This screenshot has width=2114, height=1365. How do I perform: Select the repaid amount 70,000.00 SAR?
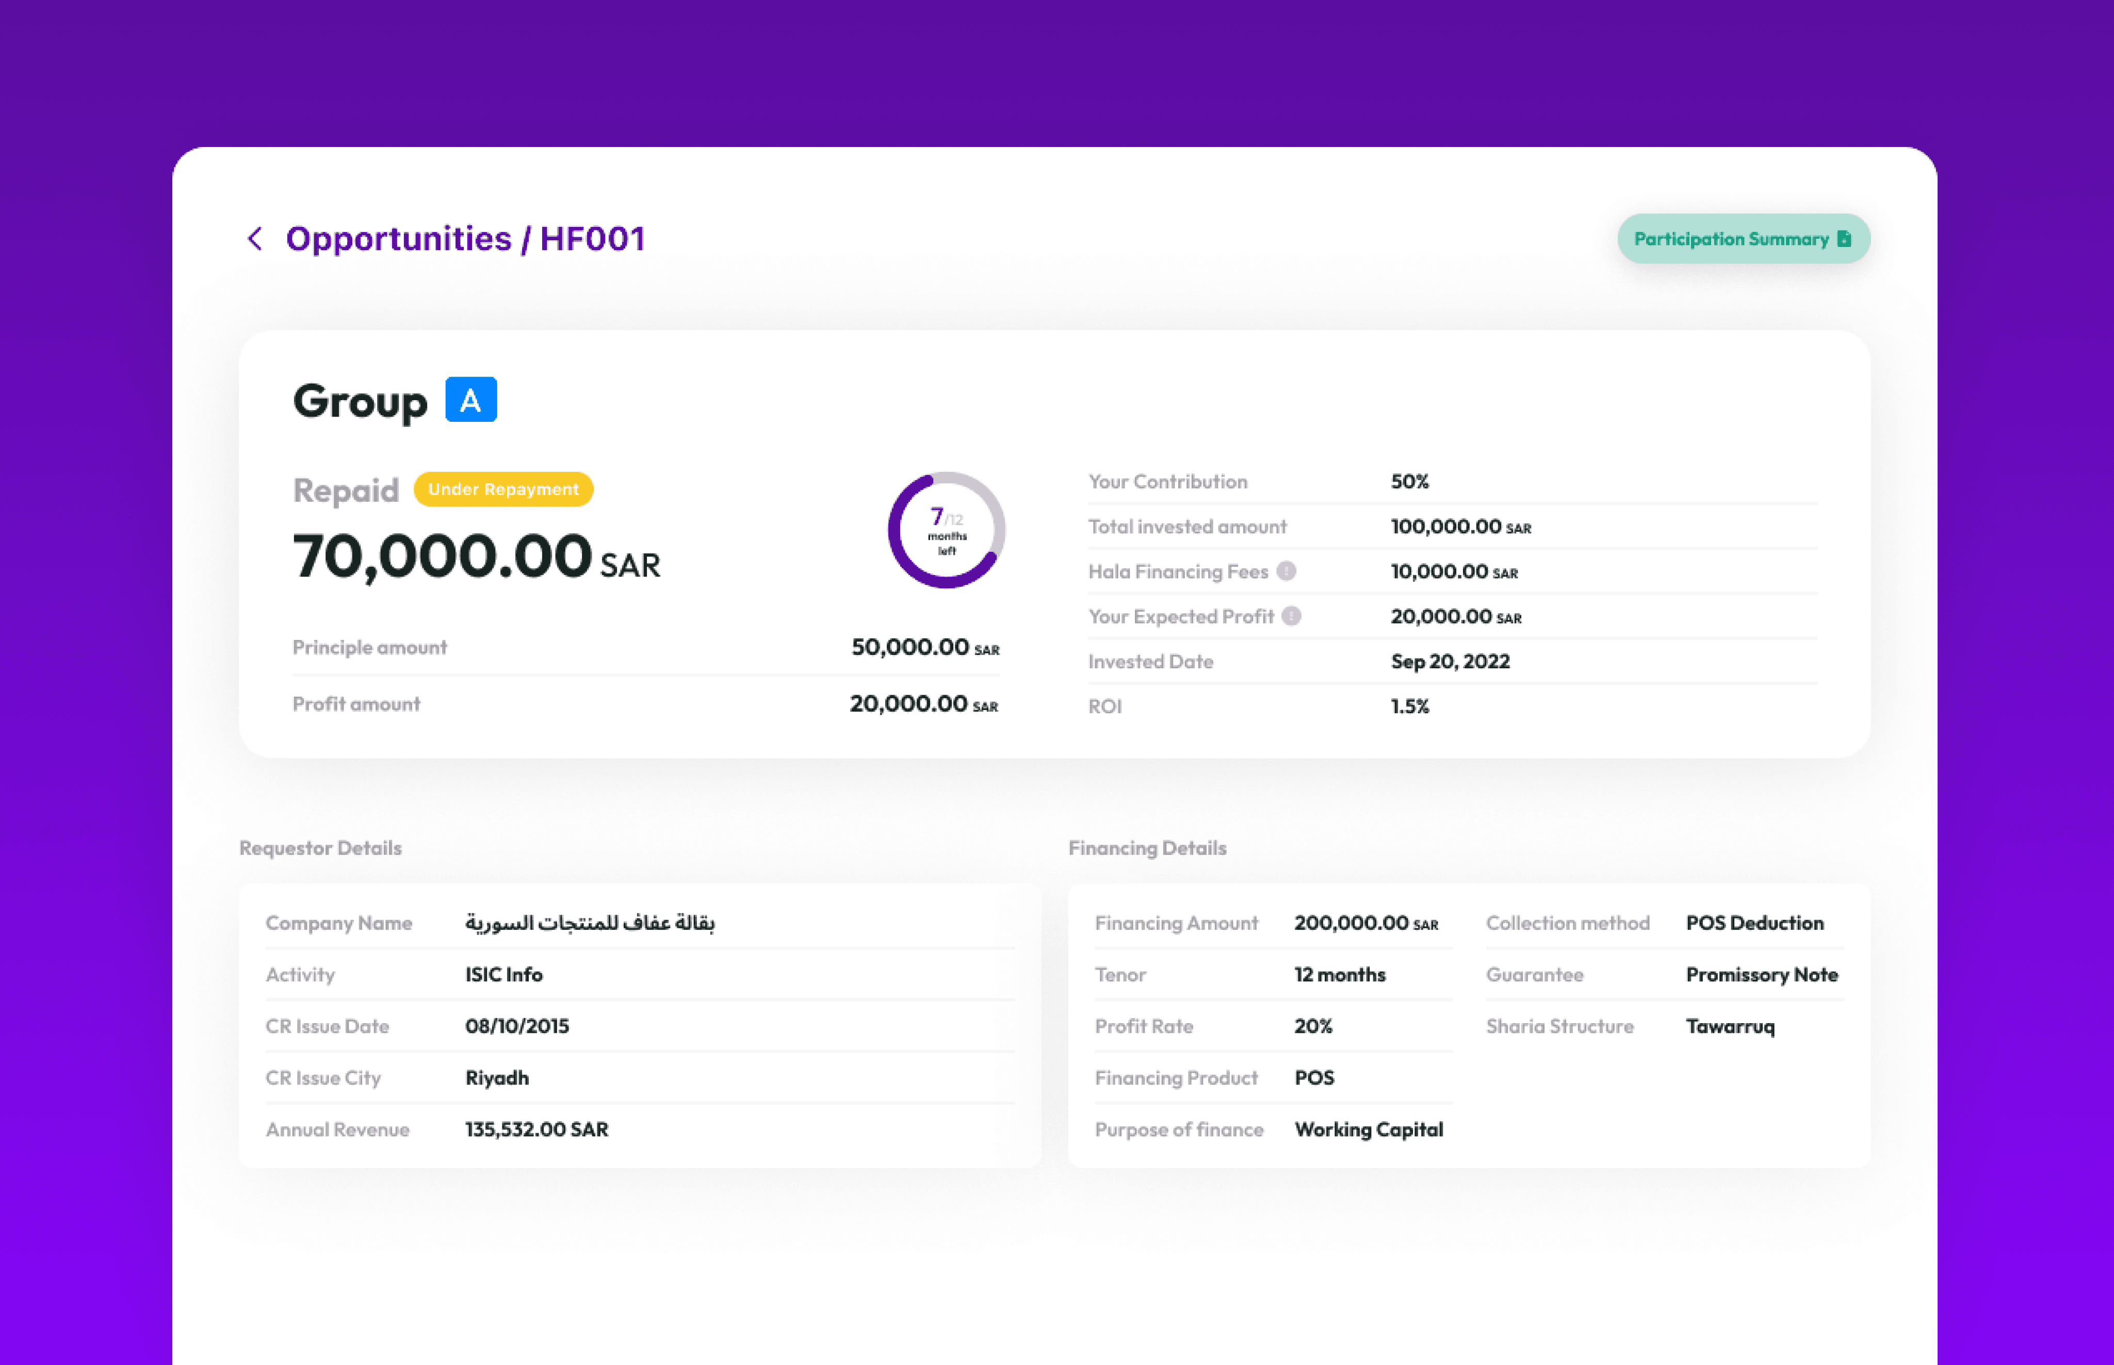(x=476, y=556)
